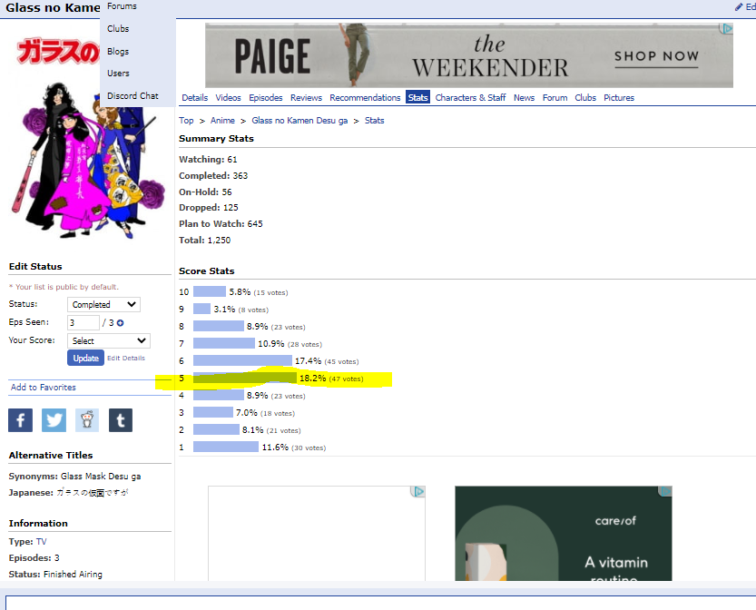Increment episodes seen plus icon
The width and height of the screenshot is (756, 610).
(121, 323)
